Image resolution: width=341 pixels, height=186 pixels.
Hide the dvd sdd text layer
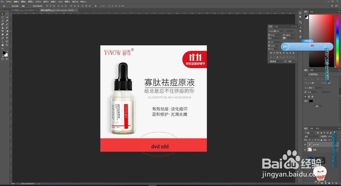pyautogui.click(x=305, y=144)
